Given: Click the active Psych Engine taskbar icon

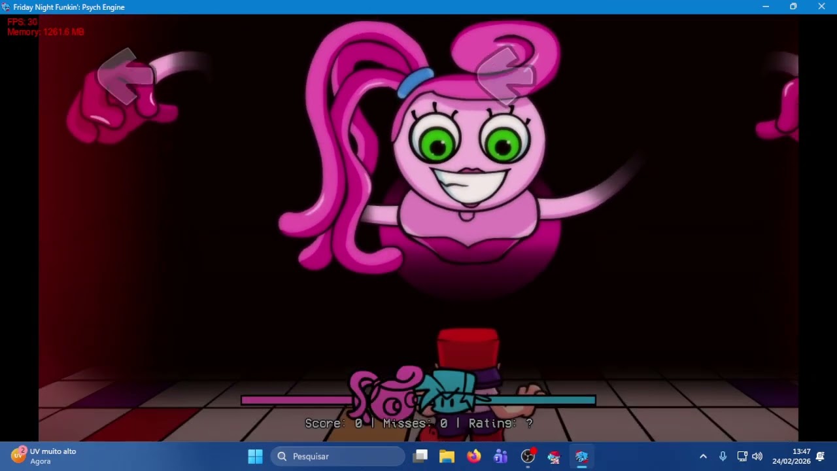Looking at the screenshot, I should click(x=581, y=456).
